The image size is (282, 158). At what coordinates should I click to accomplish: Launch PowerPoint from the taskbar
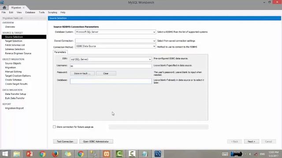click(30, 154)
